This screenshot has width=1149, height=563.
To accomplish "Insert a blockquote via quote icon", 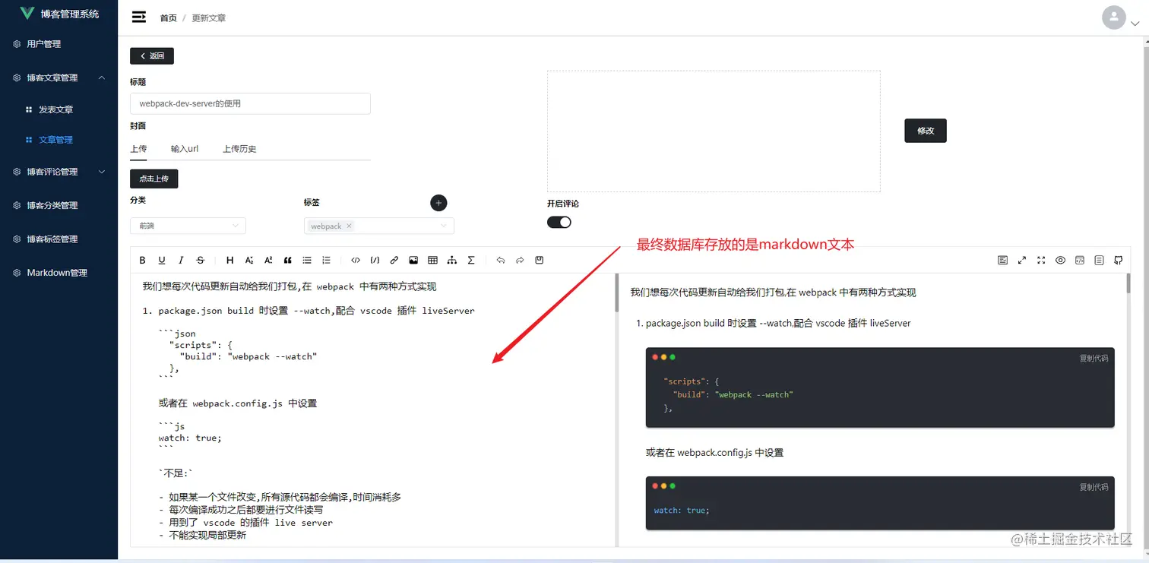I will pyautogui.click(x=288, y=261).
